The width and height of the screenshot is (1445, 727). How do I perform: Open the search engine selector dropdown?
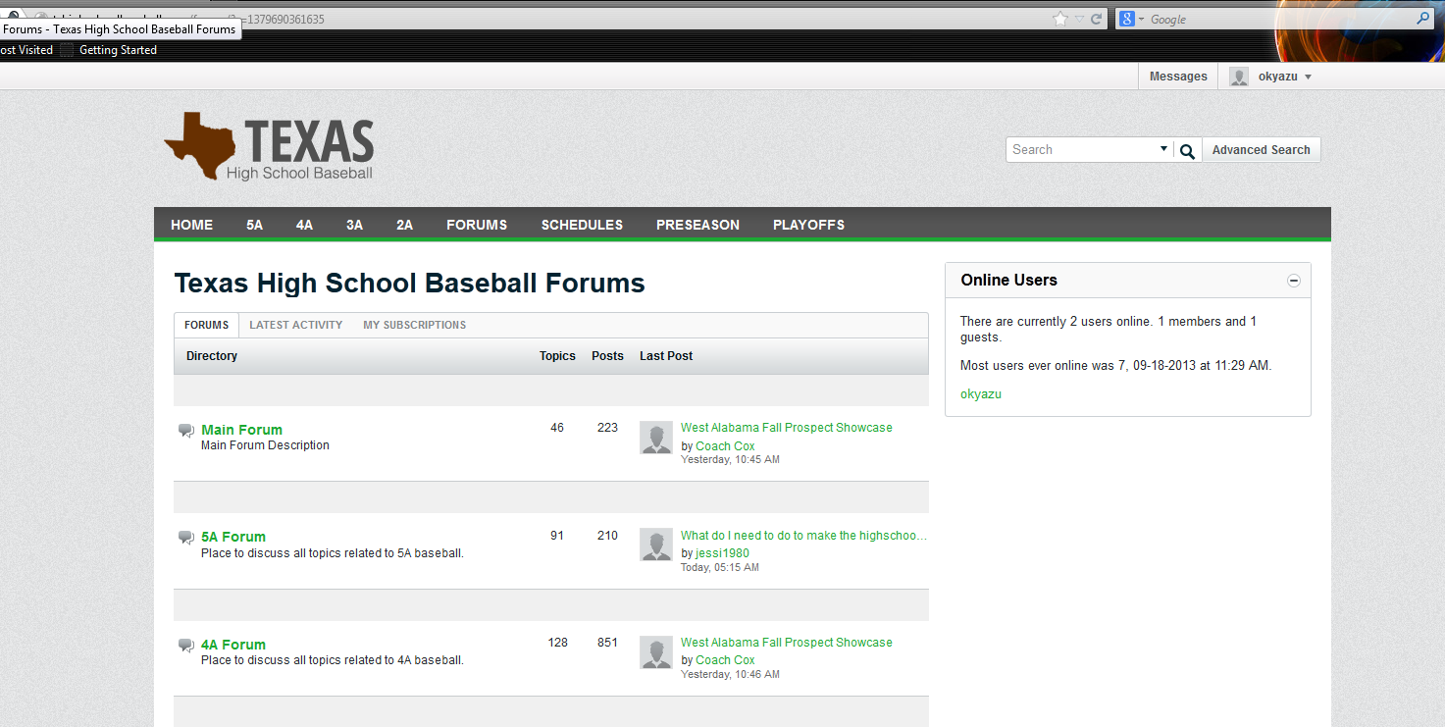pos(1140,19)
